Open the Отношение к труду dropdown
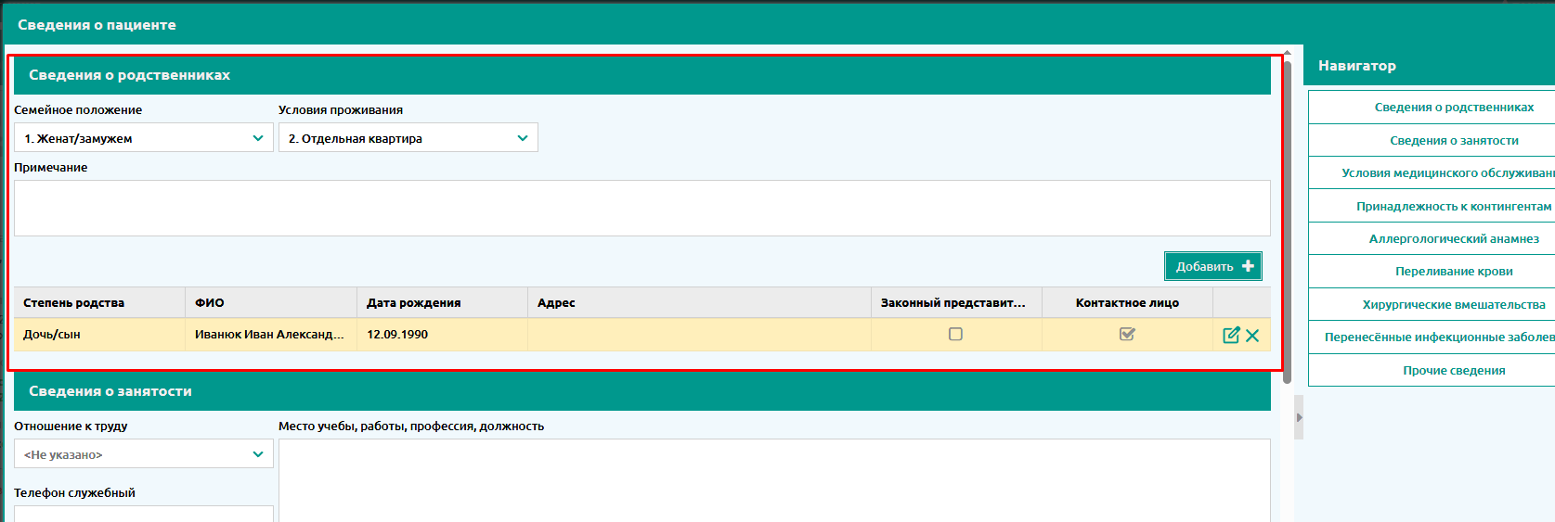 [143, 454]
